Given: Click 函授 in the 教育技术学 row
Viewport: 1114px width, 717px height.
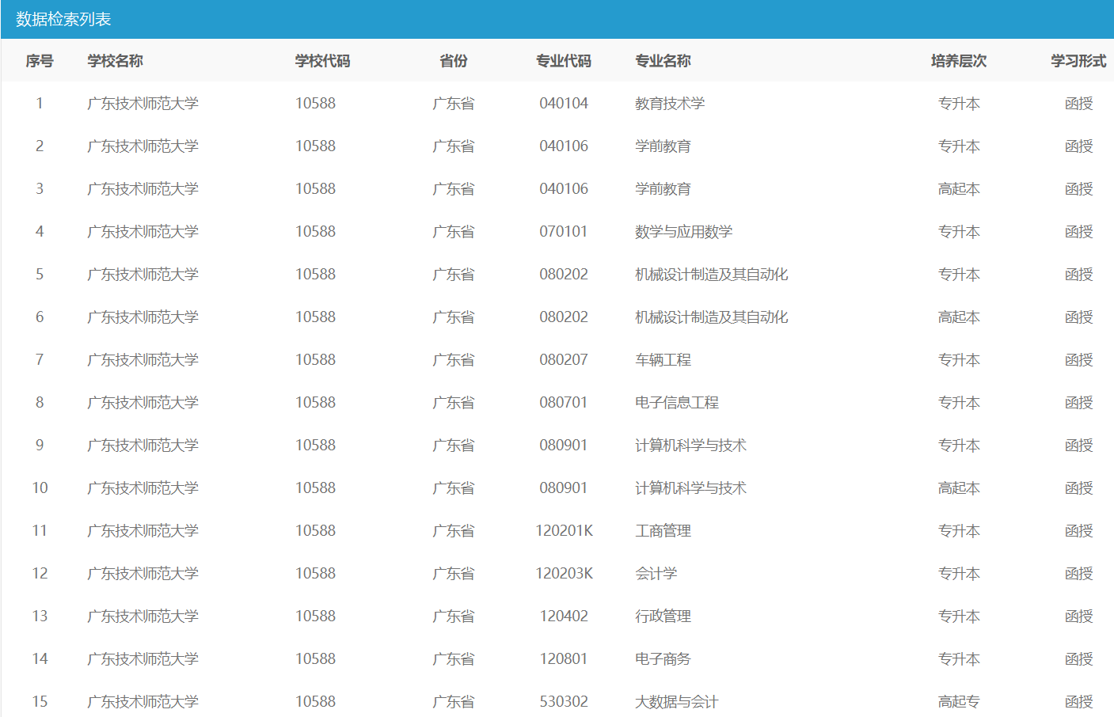Looking at the screenshot, I should [1078, 104].
